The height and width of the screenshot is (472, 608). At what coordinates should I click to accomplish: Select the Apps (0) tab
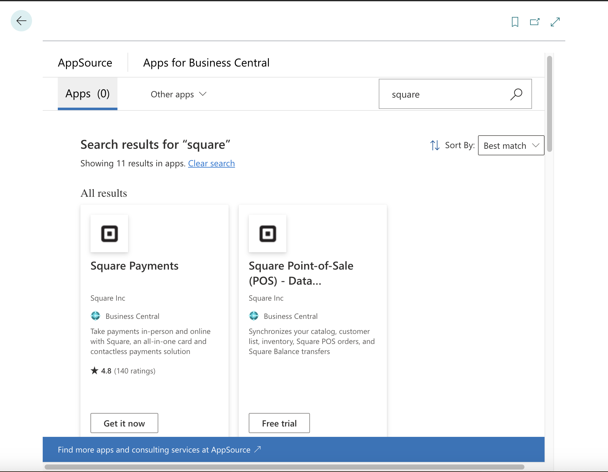87,94
